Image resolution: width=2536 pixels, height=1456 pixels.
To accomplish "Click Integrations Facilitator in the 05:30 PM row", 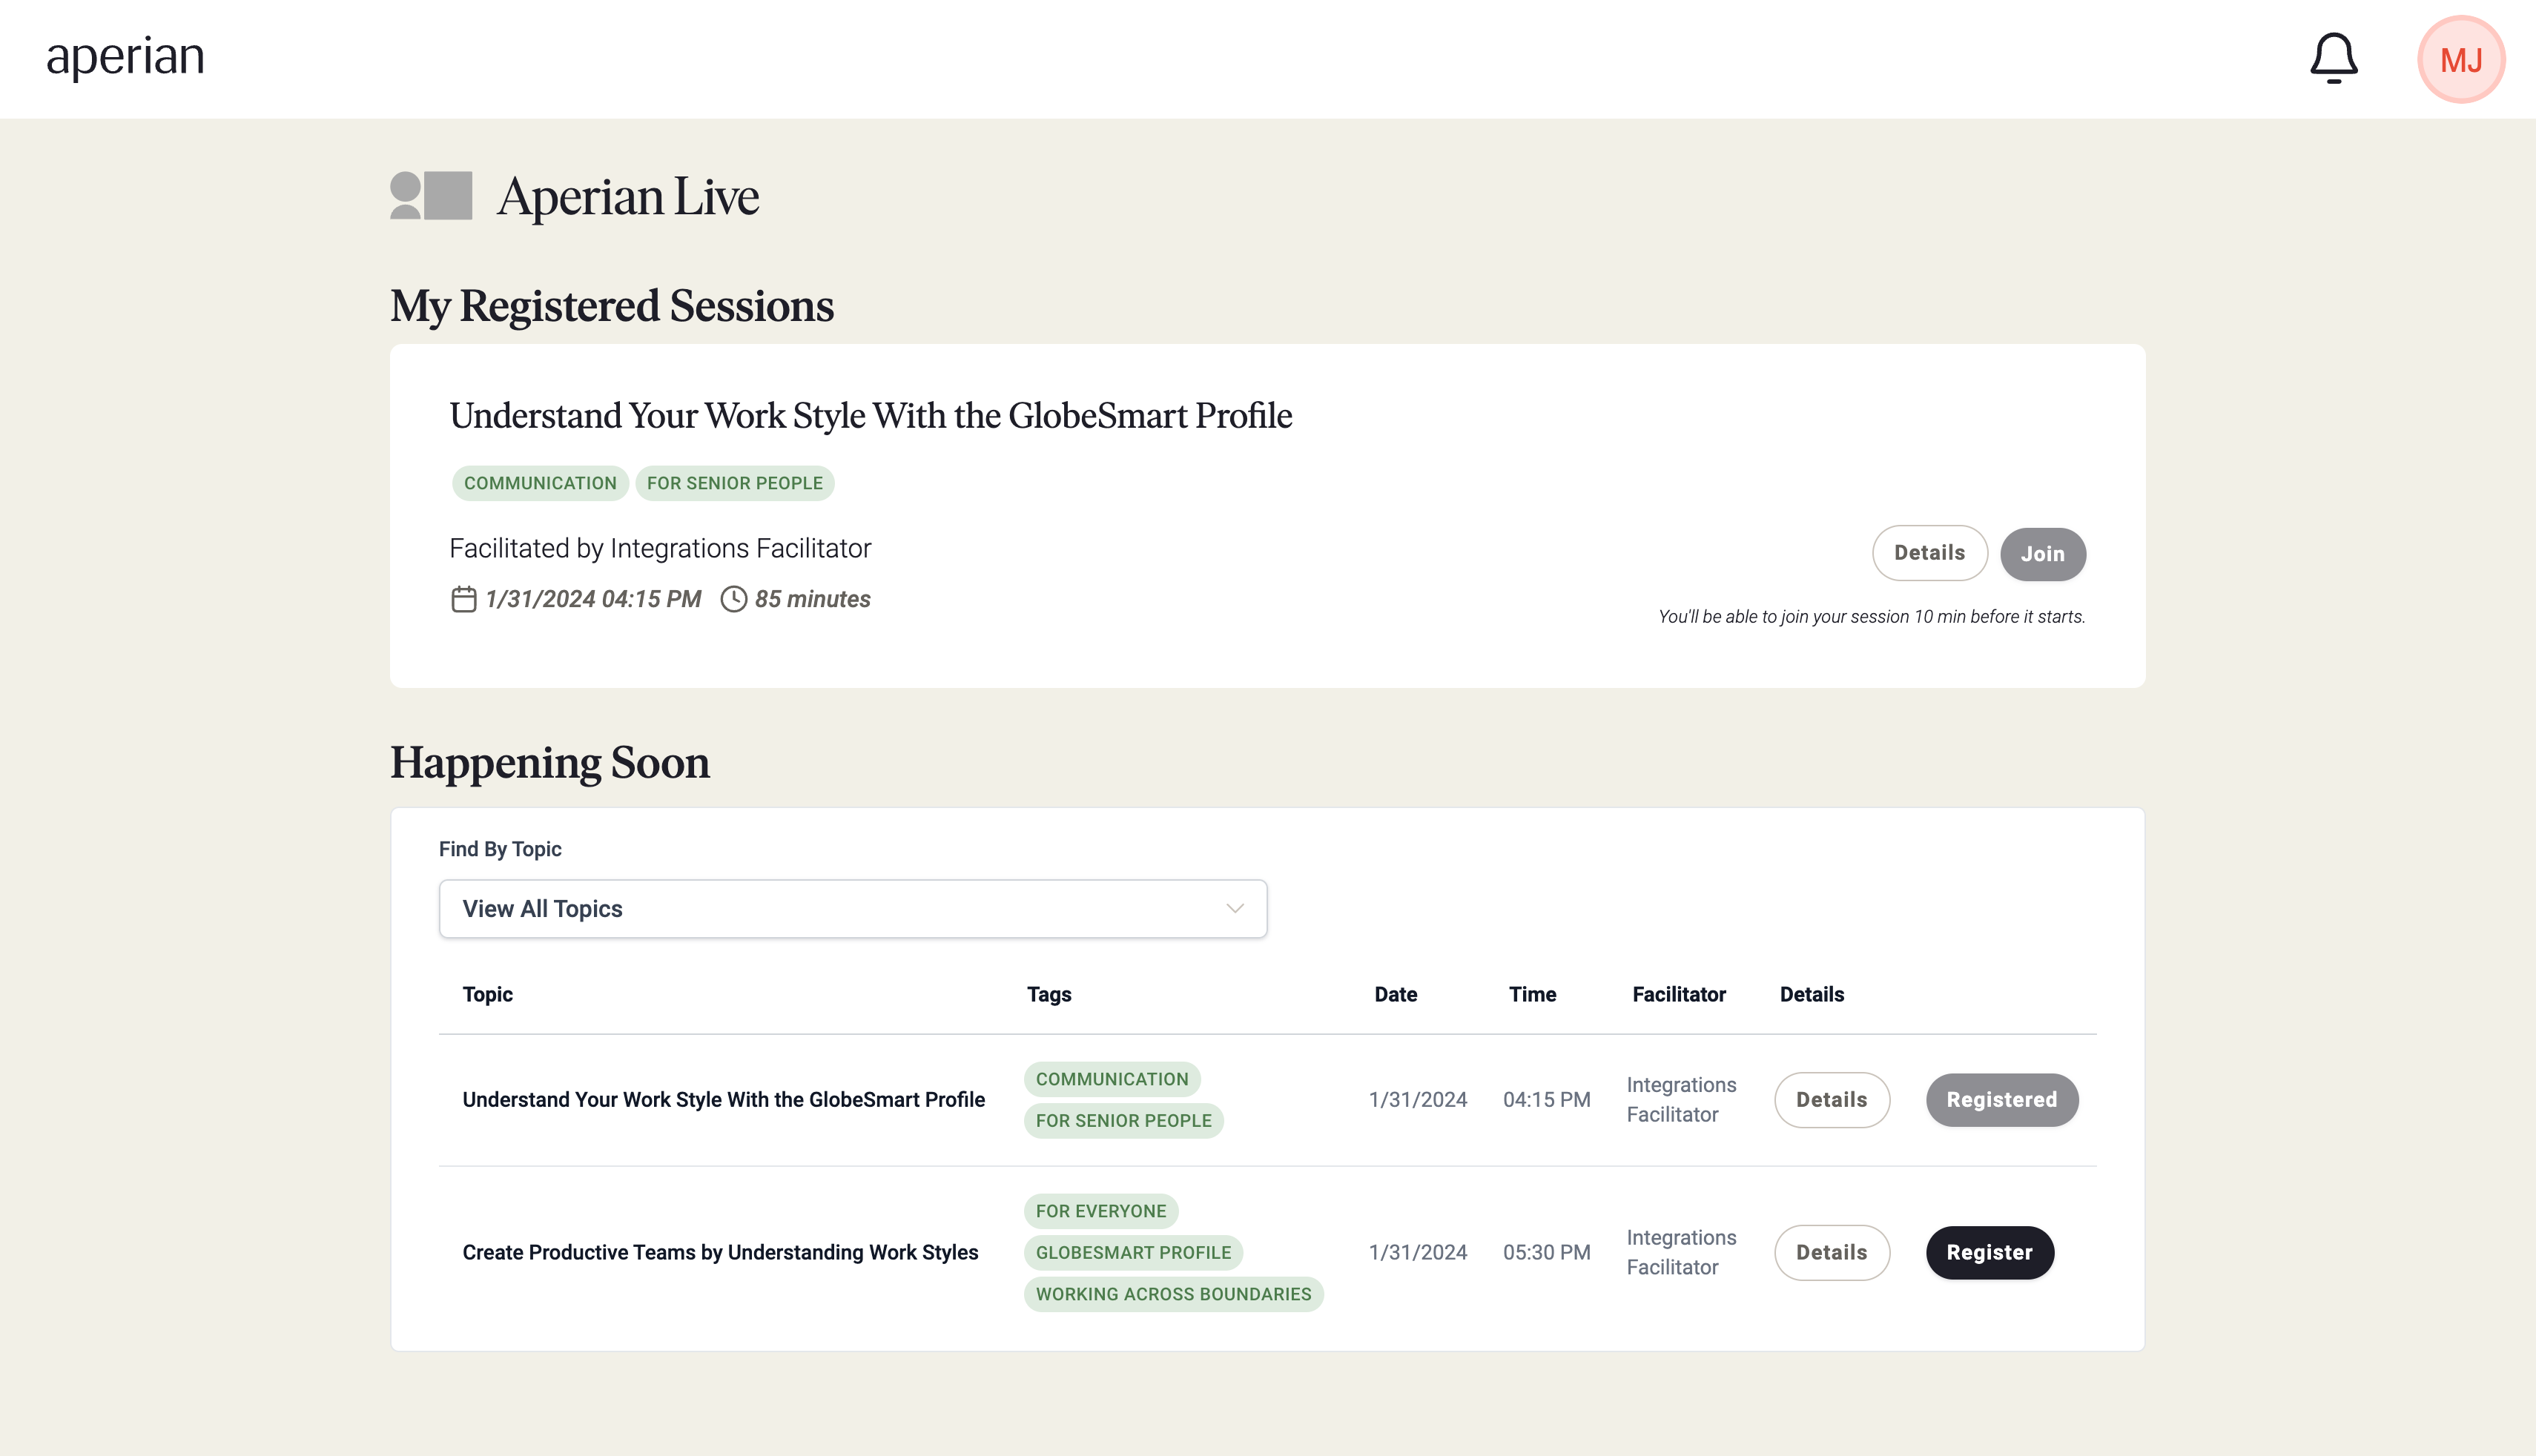I will pos(1681,1253).
